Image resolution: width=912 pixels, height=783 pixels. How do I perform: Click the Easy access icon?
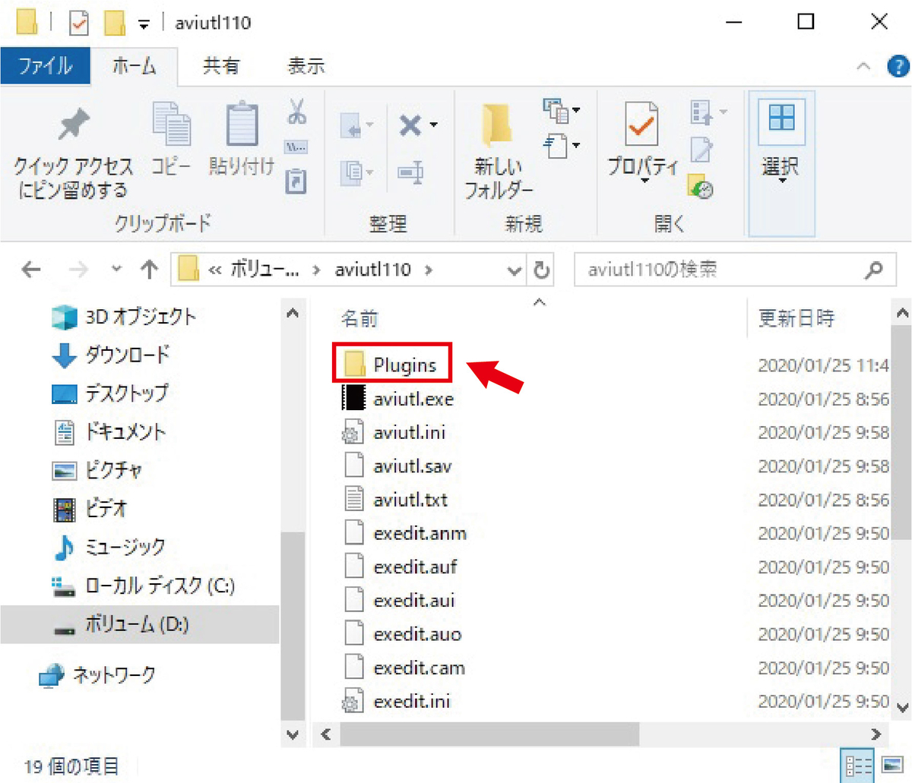pos(556,145)
